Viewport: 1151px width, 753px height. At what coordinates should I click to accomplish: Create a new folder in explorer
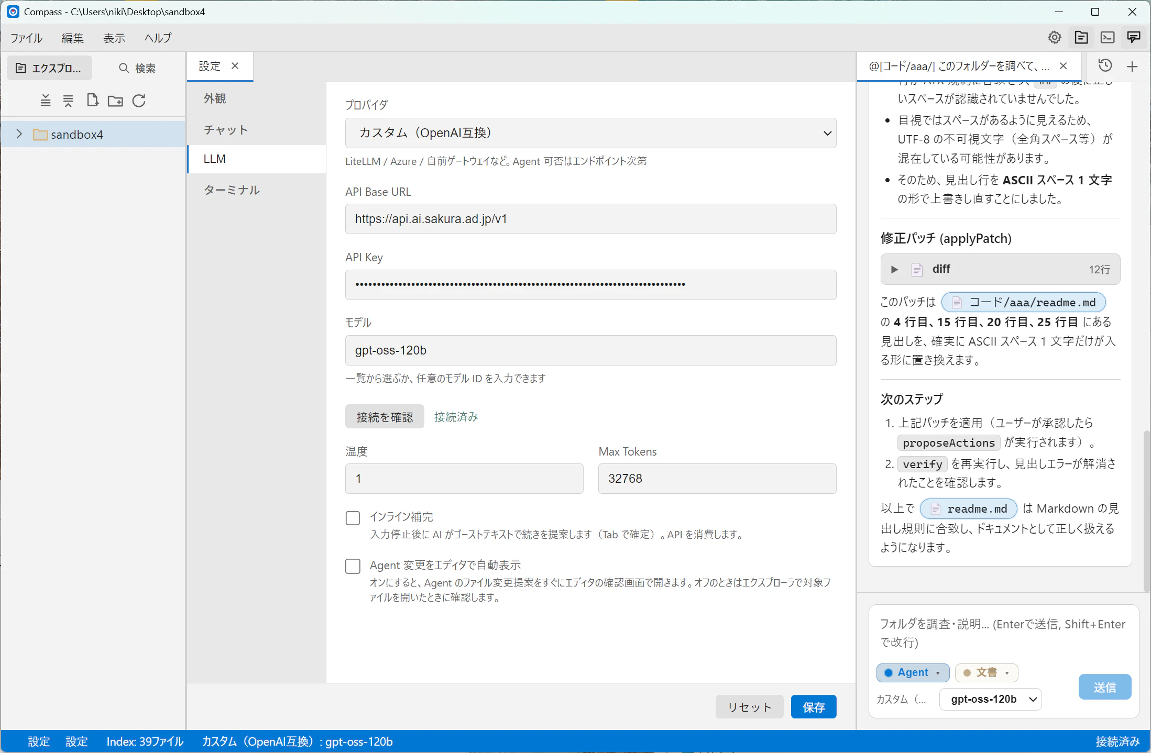tap(115, 101)
